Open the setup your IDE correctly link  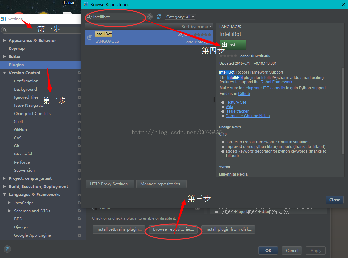coord(264,88)
